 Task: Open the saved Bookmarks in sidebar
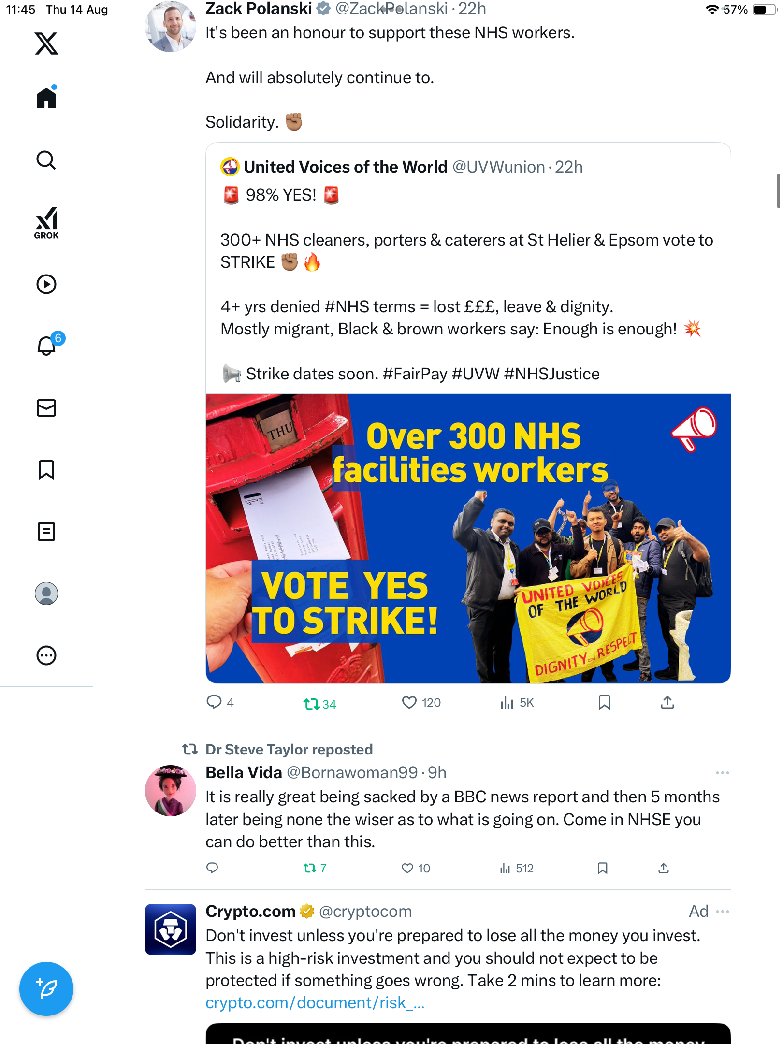46,470
